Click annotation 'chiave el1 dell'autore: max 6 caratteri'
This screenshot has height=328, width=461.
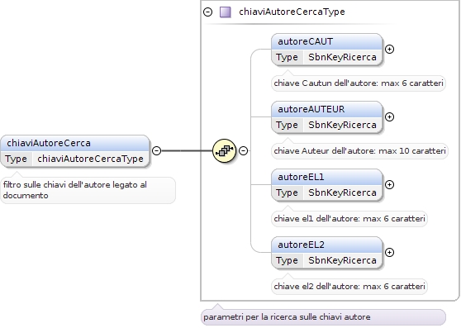[349, 219]
